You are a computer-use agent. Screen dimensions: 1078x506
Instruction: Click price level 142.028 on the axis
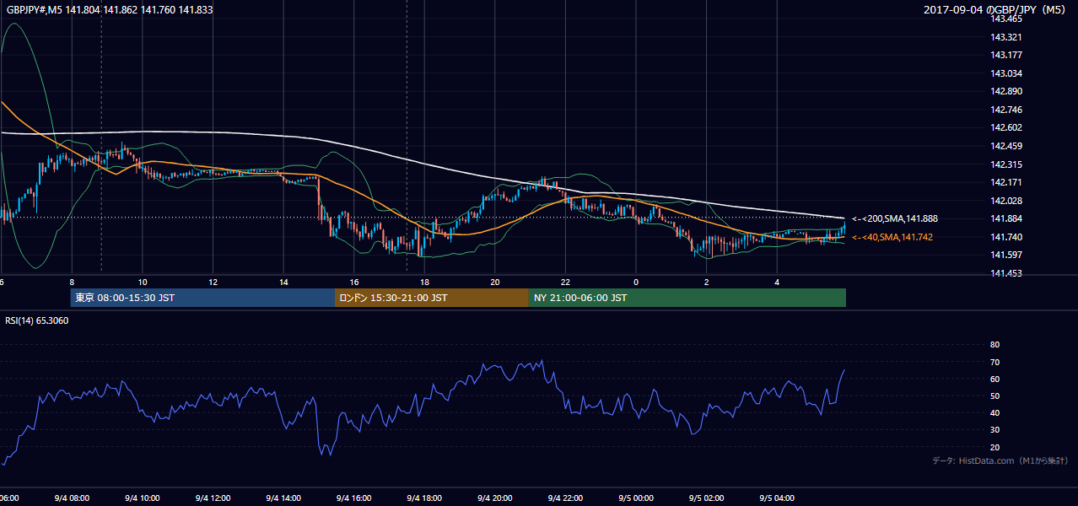1005,201
